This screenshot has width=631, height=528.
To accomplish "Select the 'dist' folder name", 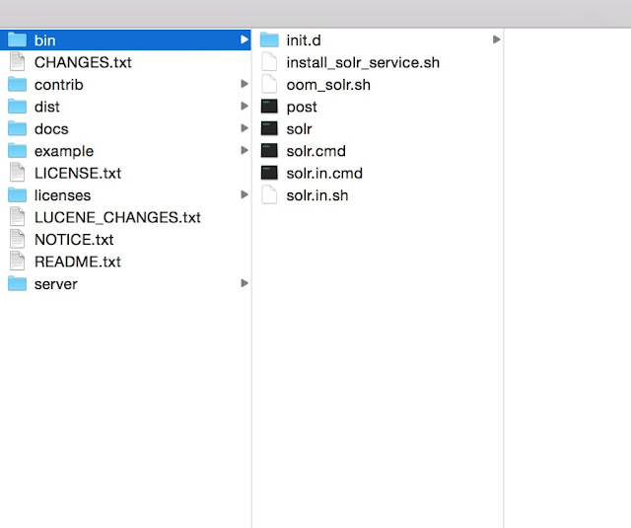I will [x=47, y=107].
